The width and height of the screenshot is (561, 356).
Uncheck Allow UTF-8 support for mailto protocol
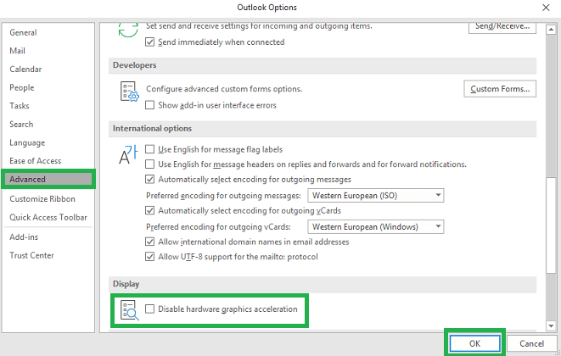pos(149,257)
